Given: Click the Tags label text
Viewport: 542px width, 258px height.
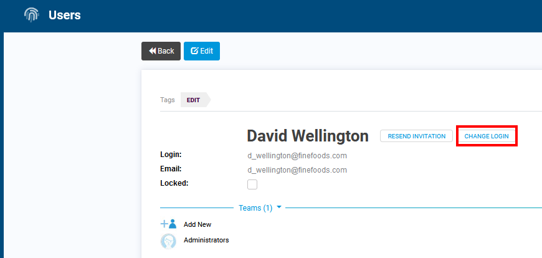Looking at the screenshot, I should [x=168, y=100].
